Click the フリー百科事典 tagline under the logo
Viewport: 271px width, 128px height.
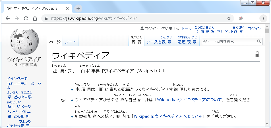(x=24, y=65)
